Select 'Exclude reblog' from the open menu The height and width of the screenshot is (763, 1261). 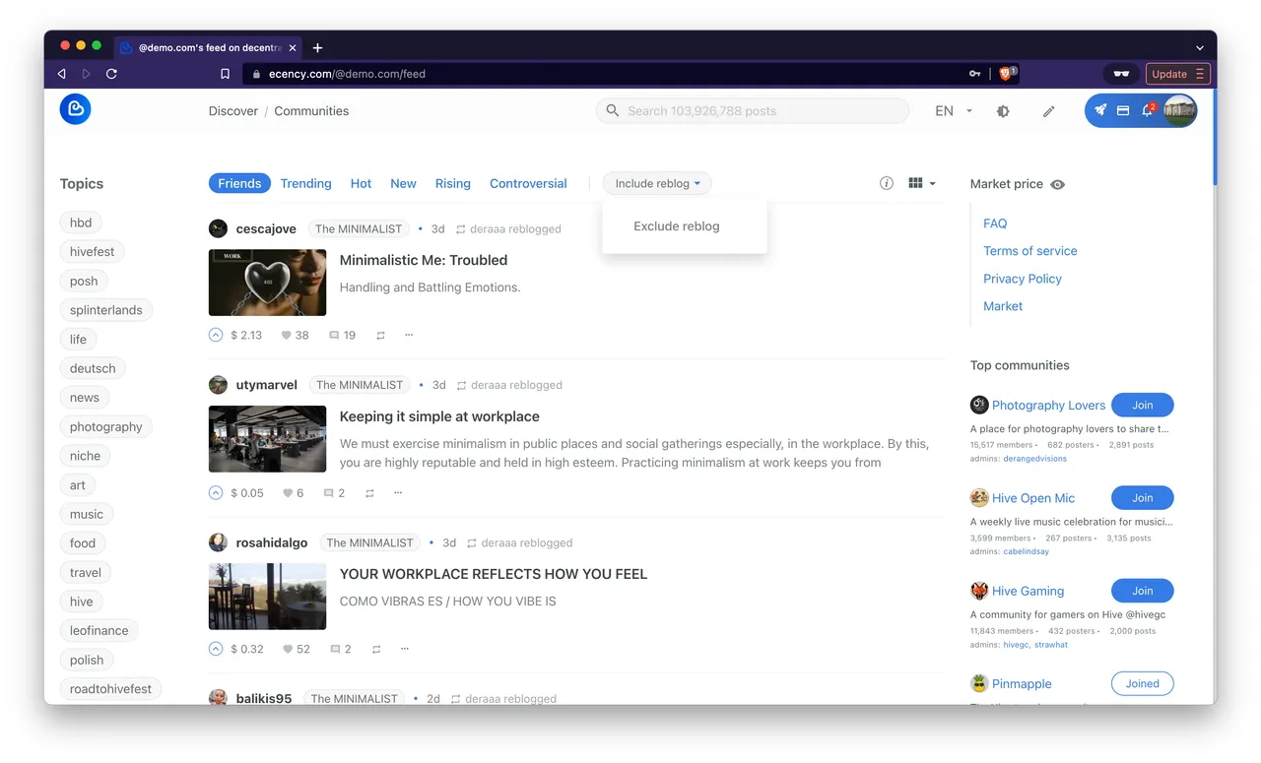[x=676, y=225]
